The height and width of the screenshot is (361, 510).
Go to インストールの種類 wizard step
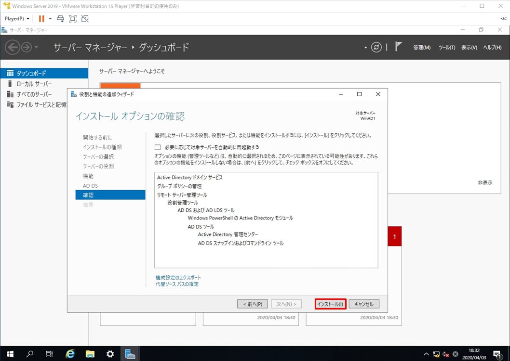tap(102, 147)
